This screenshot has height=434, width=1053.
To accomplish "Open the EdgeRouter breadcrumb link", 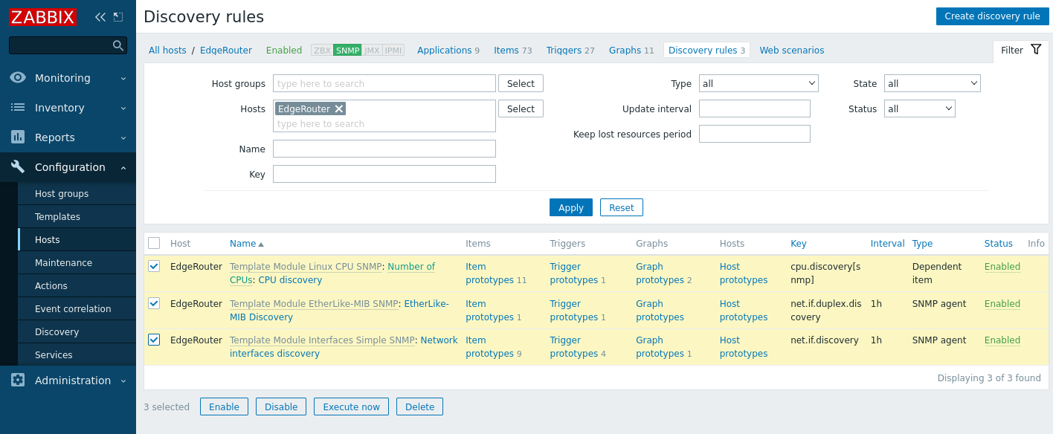I will point(226,51).
